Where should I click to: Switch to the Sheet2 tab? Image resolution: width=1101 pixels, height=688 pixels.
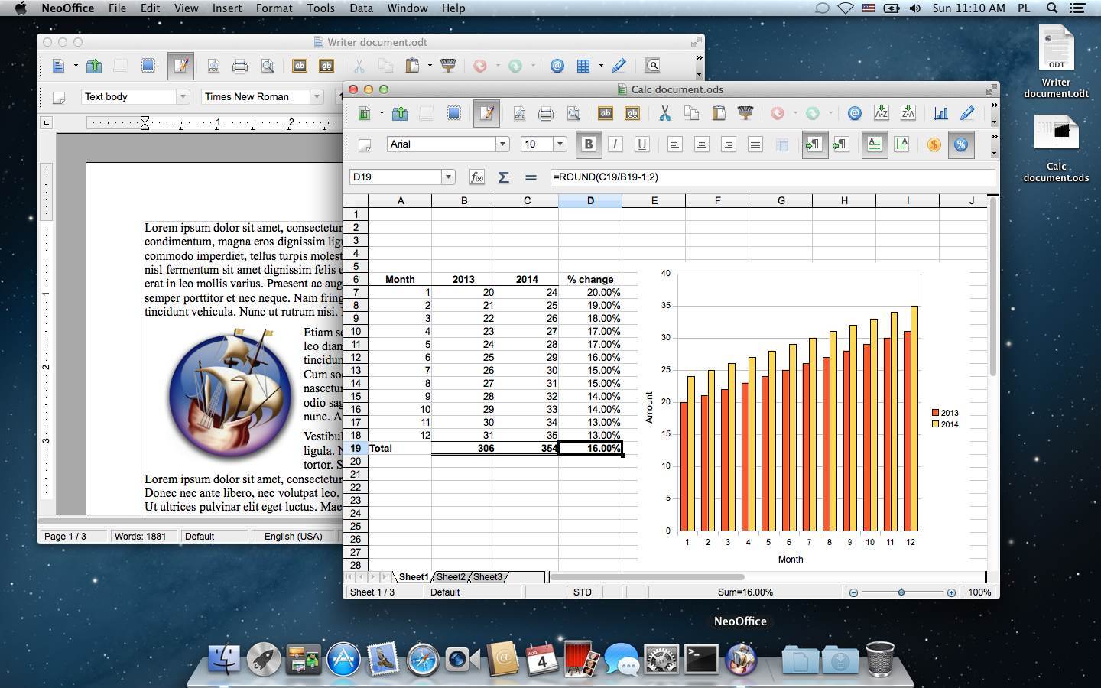450,577
